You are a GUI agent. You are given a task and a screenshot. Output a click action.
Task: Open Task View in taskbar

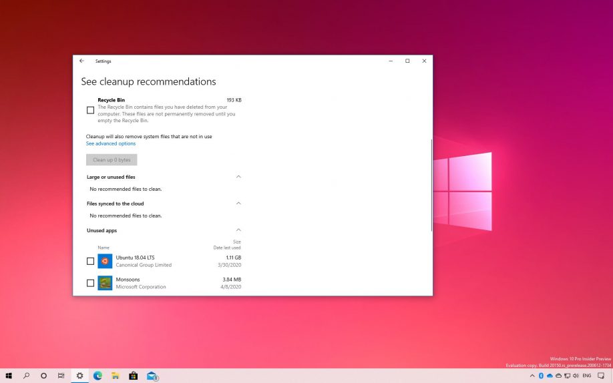[61, 376]
